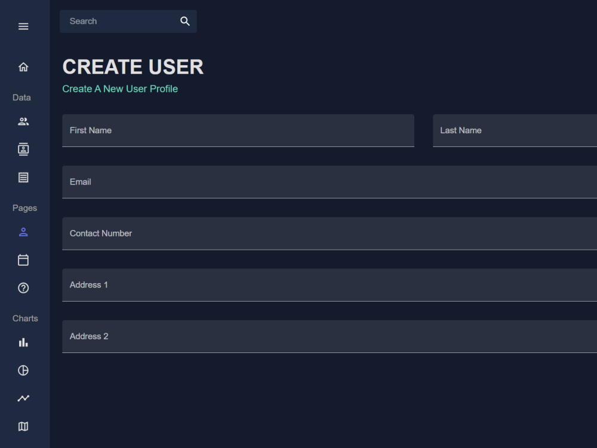597x448 pixels.
Task: Collapse the sidebar with the hamburger menu icon
Action: tap(23, 26)
